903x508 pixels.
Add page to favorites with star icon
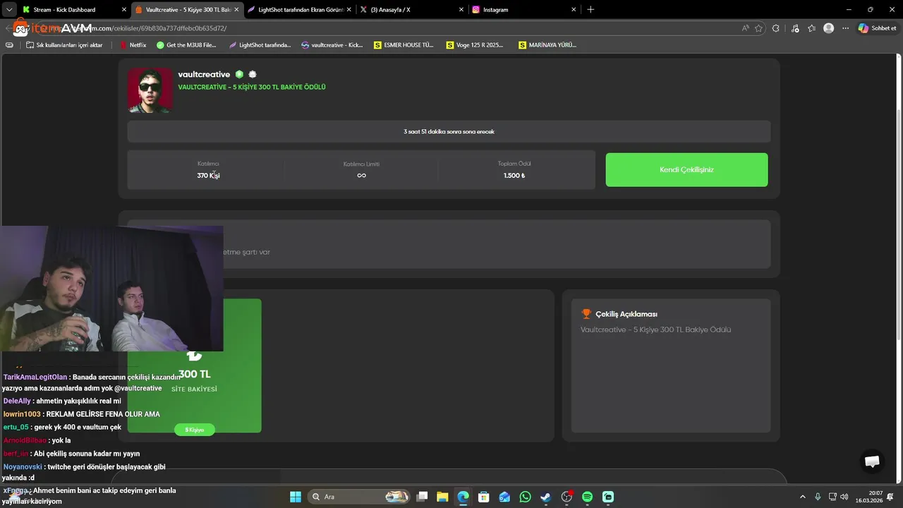[x=759, y=28]
